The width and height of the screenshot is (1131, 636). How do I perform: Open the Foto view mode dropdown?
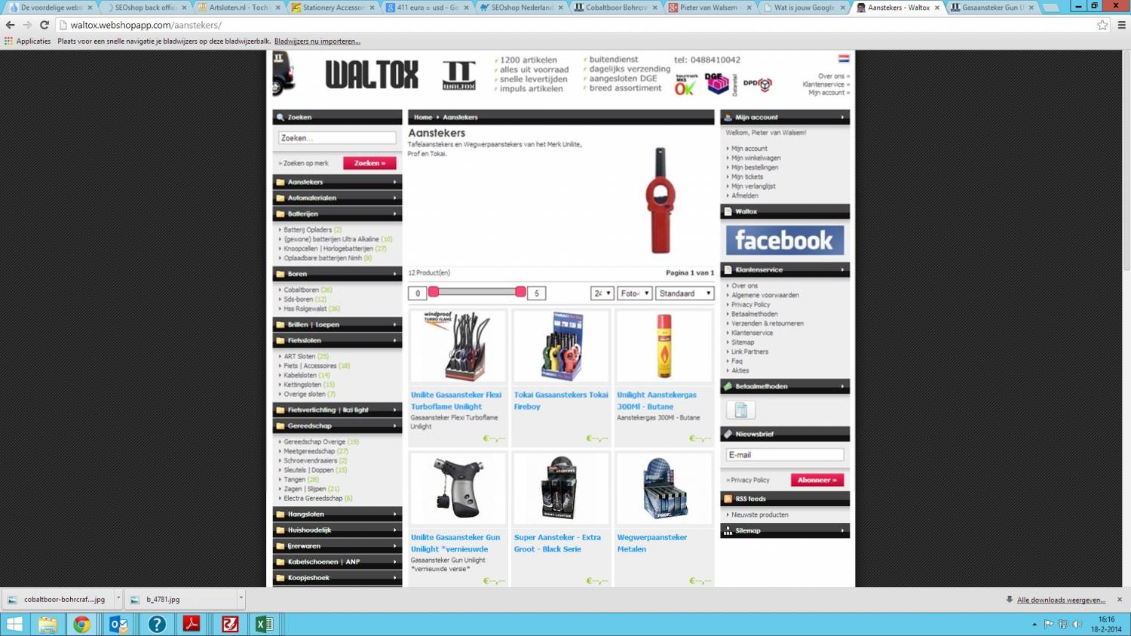634,293
